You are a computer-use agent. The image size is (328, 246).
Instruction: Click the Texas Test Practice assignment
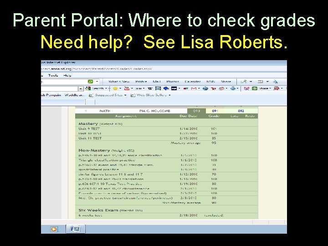pyautogui.click(x=110, y=184)
